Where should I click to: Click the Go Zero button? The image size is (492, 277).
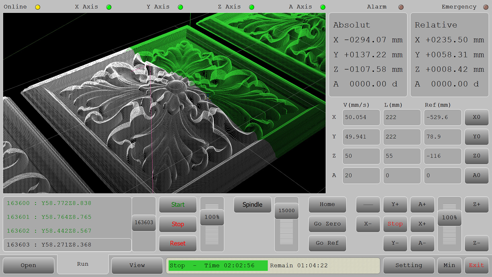327,224
